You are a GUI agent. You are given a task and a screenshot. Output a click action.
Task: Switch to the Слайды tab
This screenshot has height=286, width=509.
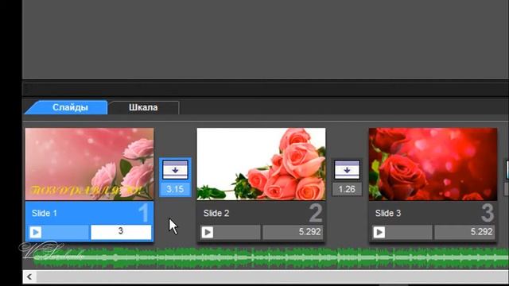point(66,107)
